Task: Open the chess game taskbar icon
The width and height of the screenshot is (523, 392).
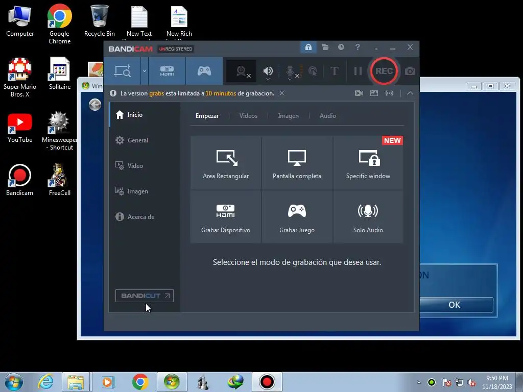Action: coord(203,382)
